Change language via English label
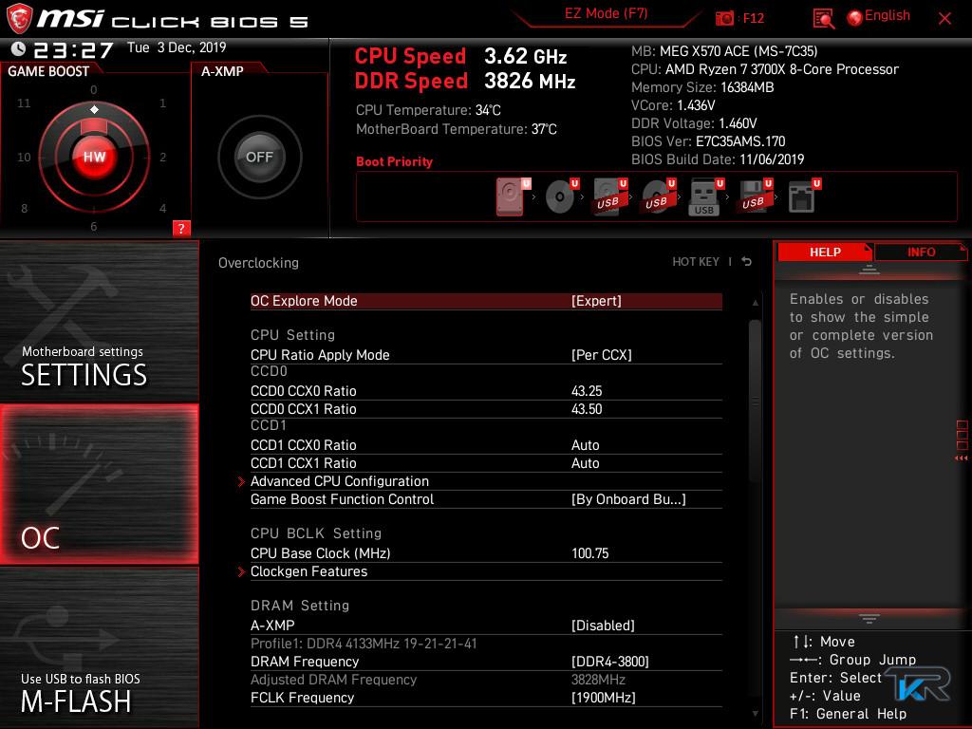The width and height of the screenshot is (972, 729). (x=888, y=15)
